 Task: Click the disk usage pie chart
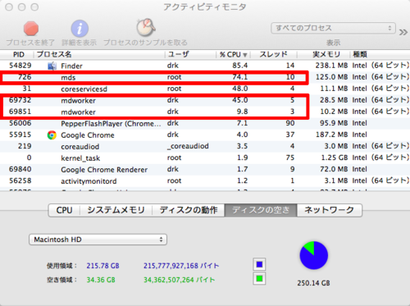pos(314,255)
